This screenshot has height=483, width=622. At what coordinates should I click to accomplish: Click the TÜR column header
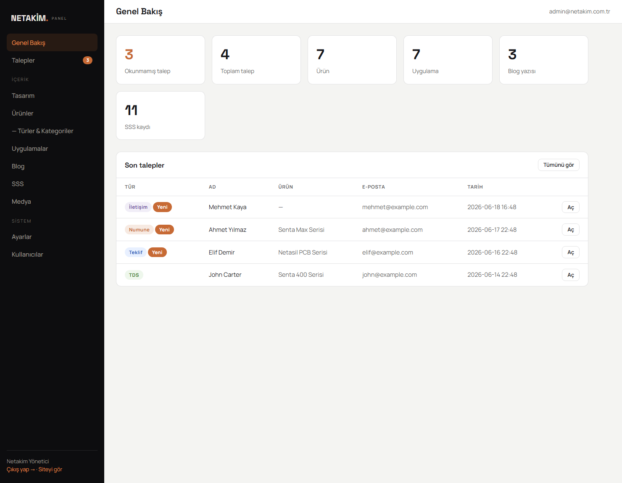pos(130,187)
